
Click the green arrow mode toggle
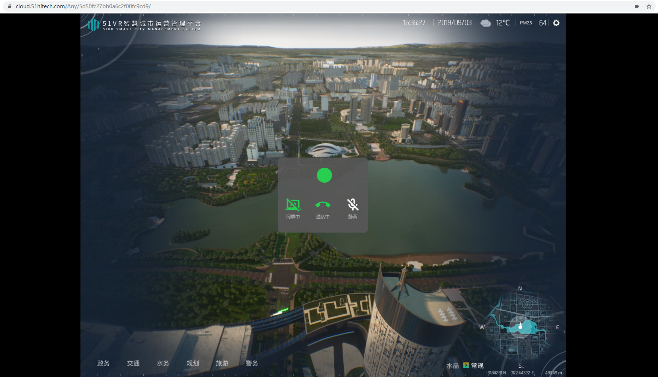[466, 365]
